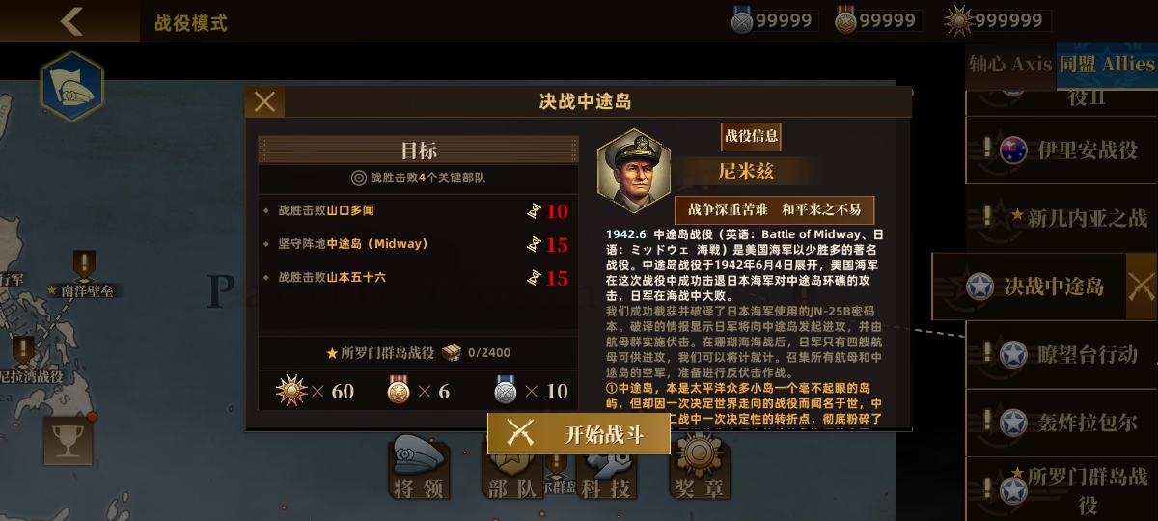Select 轰炸拉包尔 from the campaign list
The width and height of the screenshot is (1158, 521).
tap(1061, 423)
